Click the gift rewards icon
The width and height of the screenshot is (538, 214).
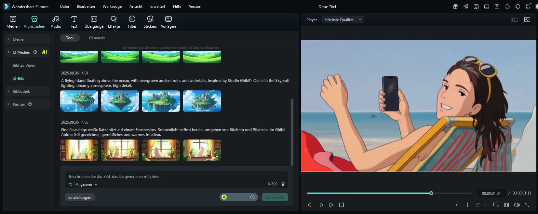(x=455, y=7)
